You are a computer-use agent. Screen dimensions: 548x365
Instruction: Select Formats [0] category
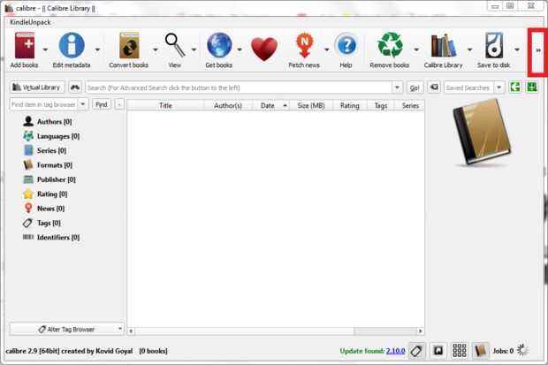48,165
